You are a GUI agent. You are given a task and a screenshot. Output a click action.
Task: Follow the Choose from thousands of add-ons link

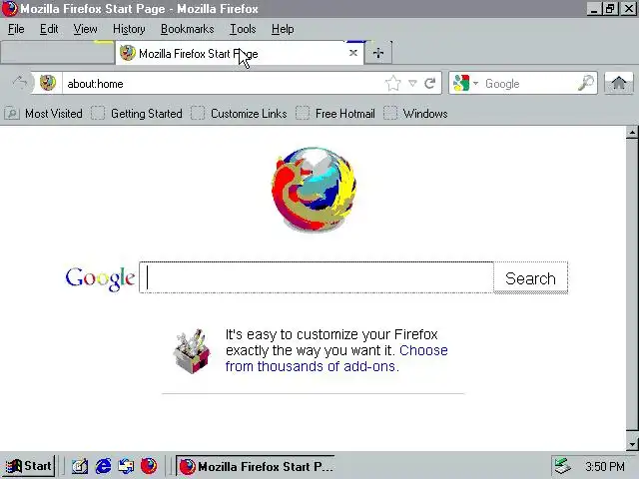(336, 358)
